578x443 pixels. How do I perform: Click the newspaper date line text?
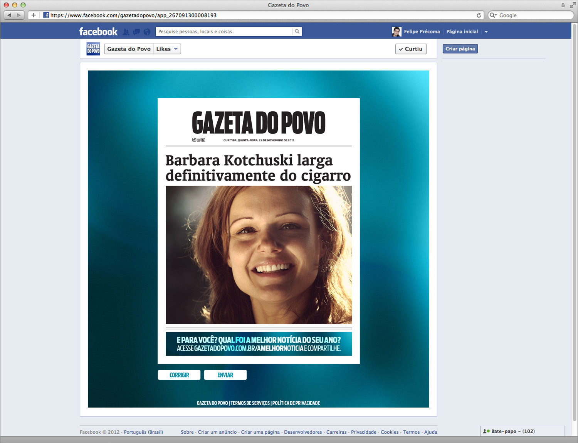[x=259, y=140]
